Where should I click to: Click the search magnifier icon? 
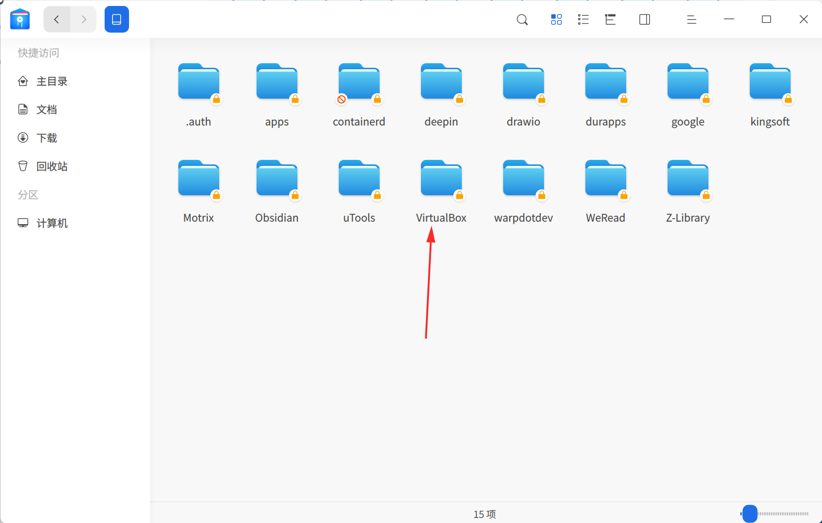coord(522,19)
